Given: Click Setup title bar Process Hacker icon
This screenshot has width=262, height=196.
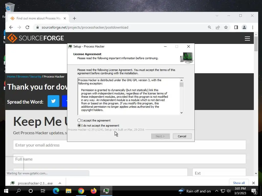Looking at the screenshot, I should [x=70, y=46].
